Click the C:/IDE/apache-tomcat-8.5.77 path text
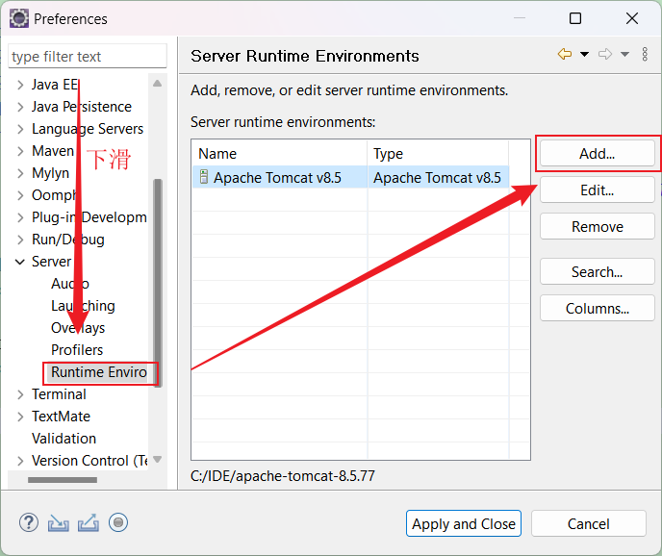 click(283, 476)
